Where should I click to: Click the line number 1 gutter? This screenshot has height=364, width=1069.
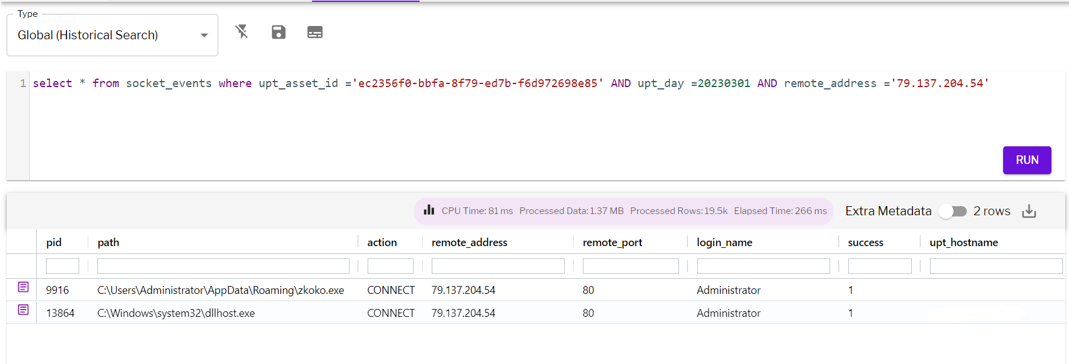[x=23, y=83]
